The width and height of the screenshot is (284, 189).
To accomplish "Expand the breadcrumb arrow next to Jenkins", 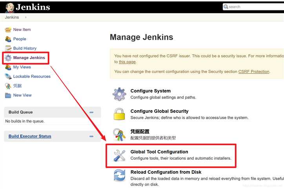I will coord(26,17).
